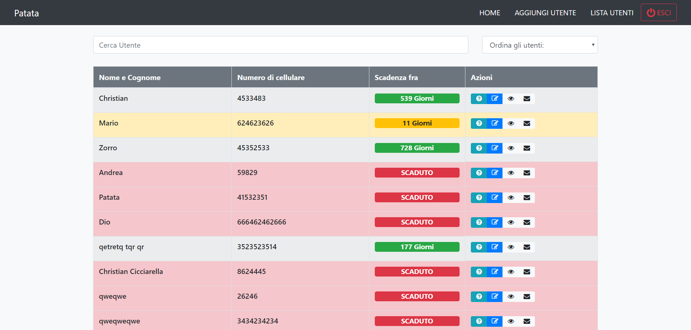View the user Andrea via eye icon
691x330 pixels.
(511, 173)
